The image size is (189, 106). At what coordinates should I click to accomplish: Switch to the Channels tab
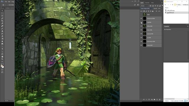[x=147, y=3]
